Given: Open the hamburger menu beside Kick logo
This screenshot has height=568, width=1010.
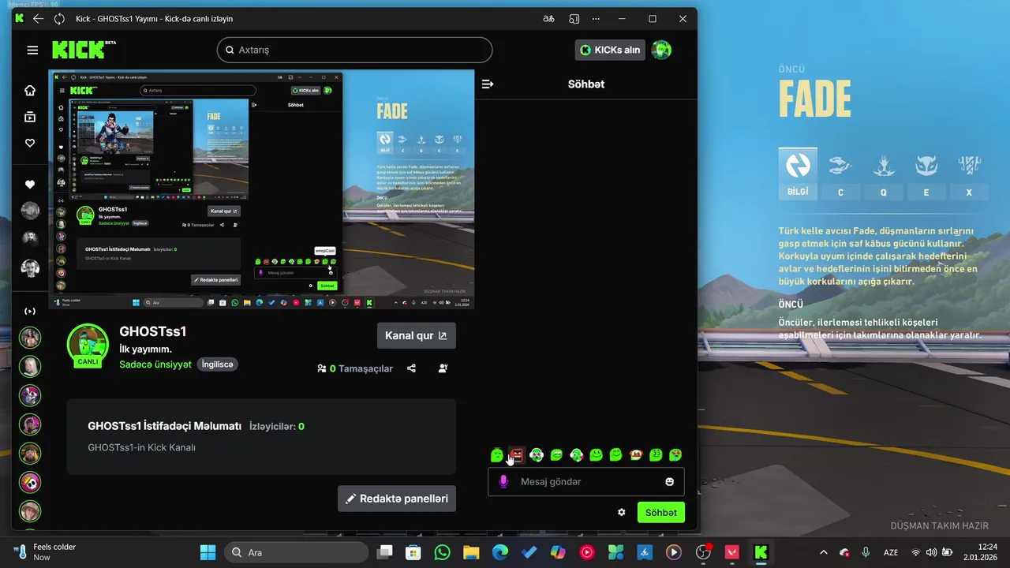Looking at the screenshot, I should pyautogui.click(x=32, y=50).
